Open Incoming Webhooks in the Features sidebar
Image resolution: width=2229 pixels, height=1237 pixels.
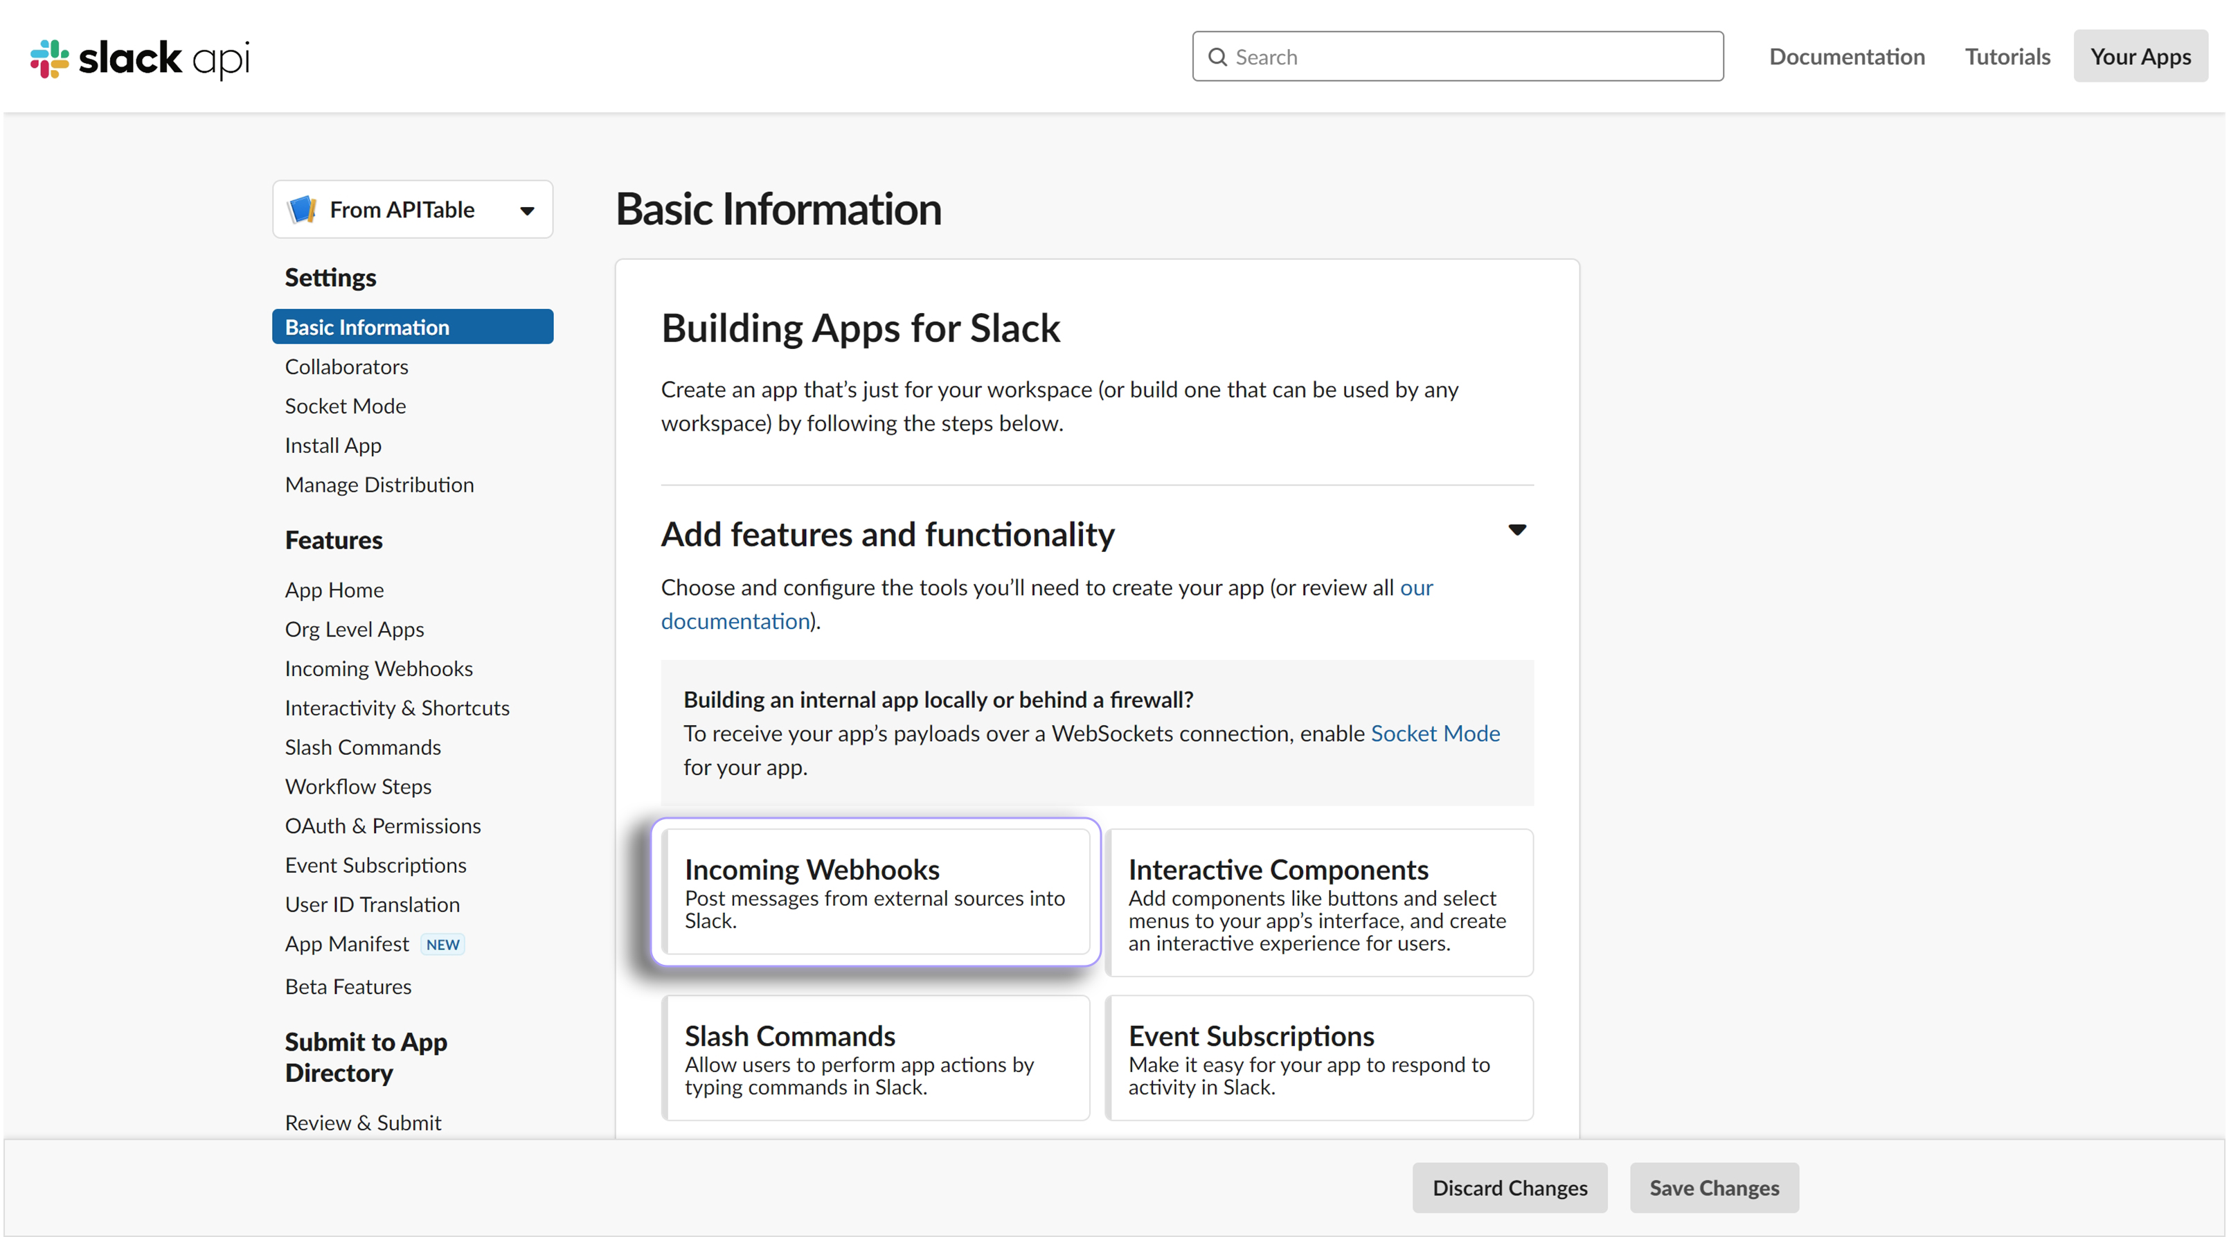(378, 668)
